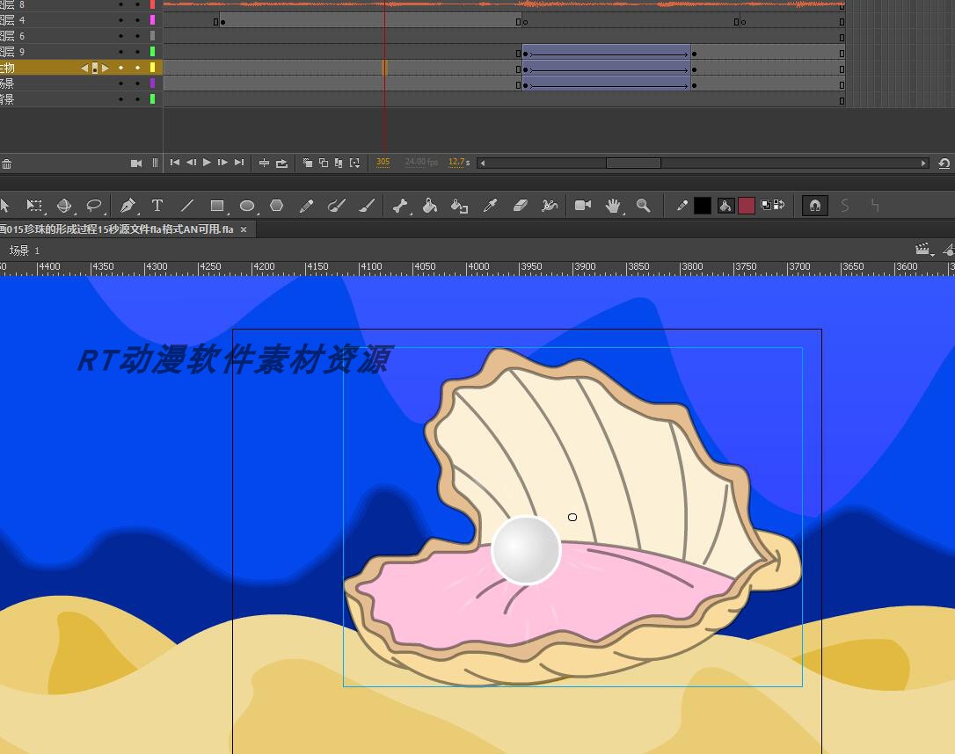Open the Fill color swatch picker
This screenshot has width=955, height=754.
[x=747, y=206]
